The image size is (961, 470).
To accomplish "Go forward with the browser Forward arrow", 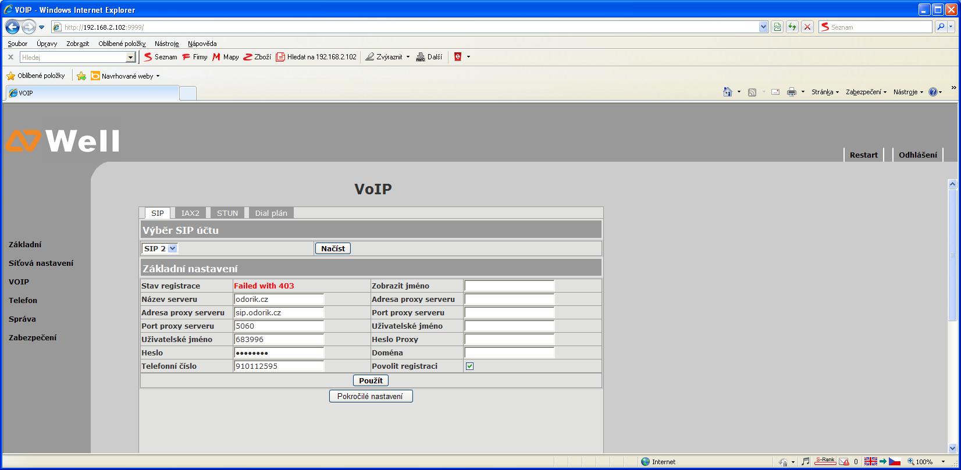I will tap(29, 27).
